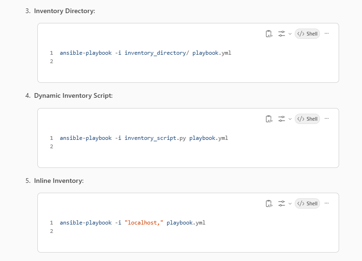Click the inventory_directory/ playbook command line
The image size is (362, 261).
(x=145, y=53)
